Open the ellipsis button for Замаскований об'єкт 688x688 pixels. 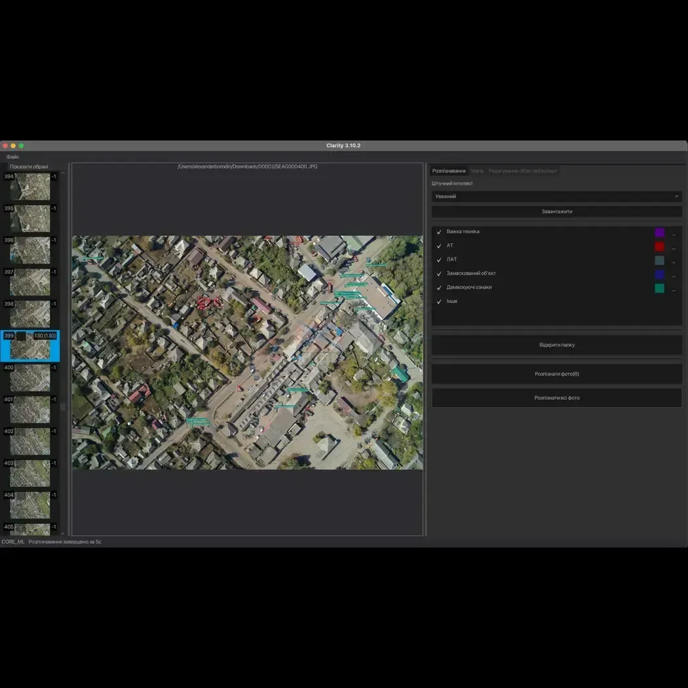(674, 276)
